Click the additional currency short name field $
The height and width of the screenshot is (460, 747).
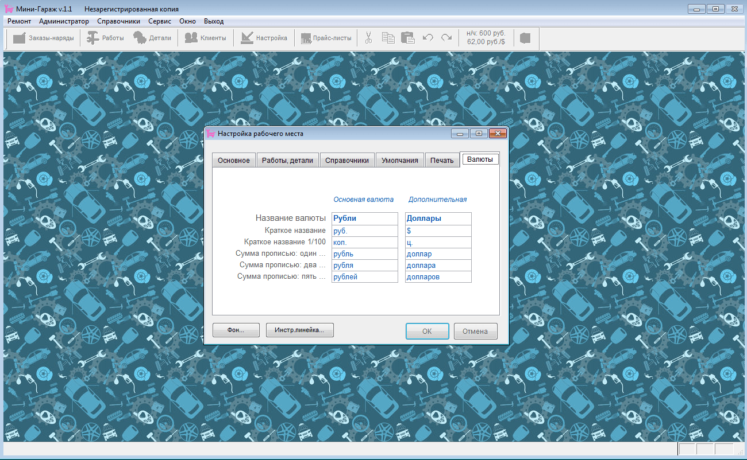(x=438, y=231)
